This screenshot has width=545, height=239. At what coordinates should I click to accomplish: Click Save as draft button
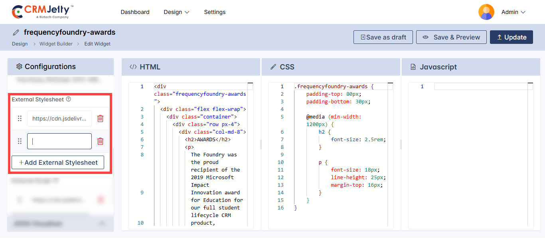383,37
